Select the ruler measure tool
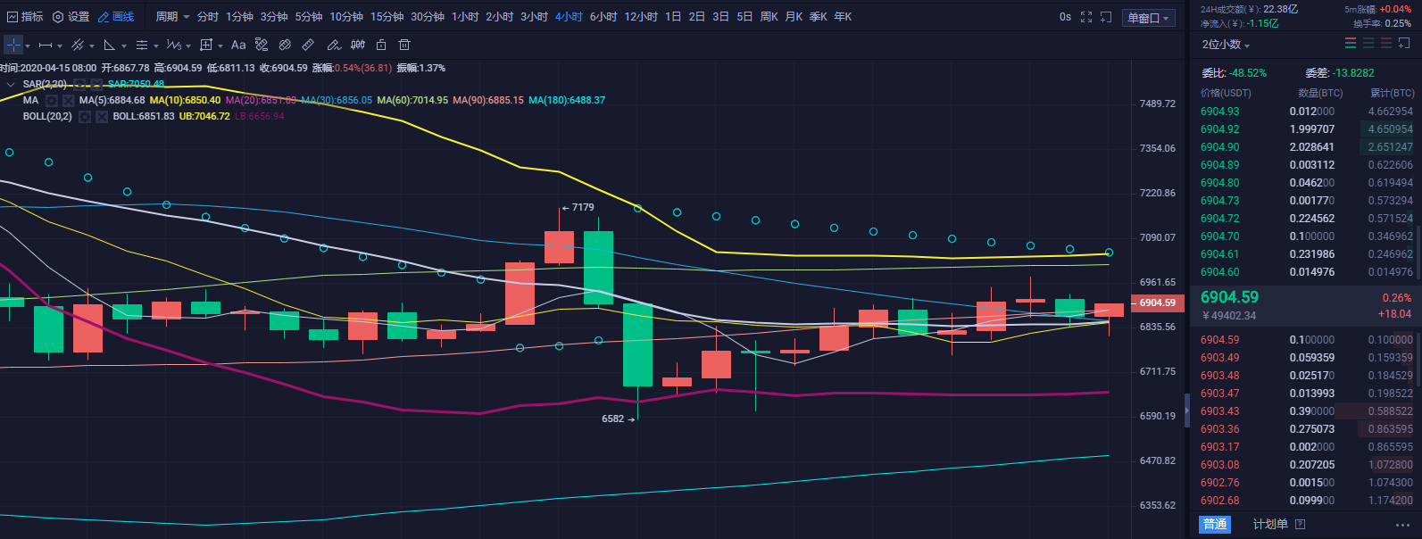 pos(308,45)
